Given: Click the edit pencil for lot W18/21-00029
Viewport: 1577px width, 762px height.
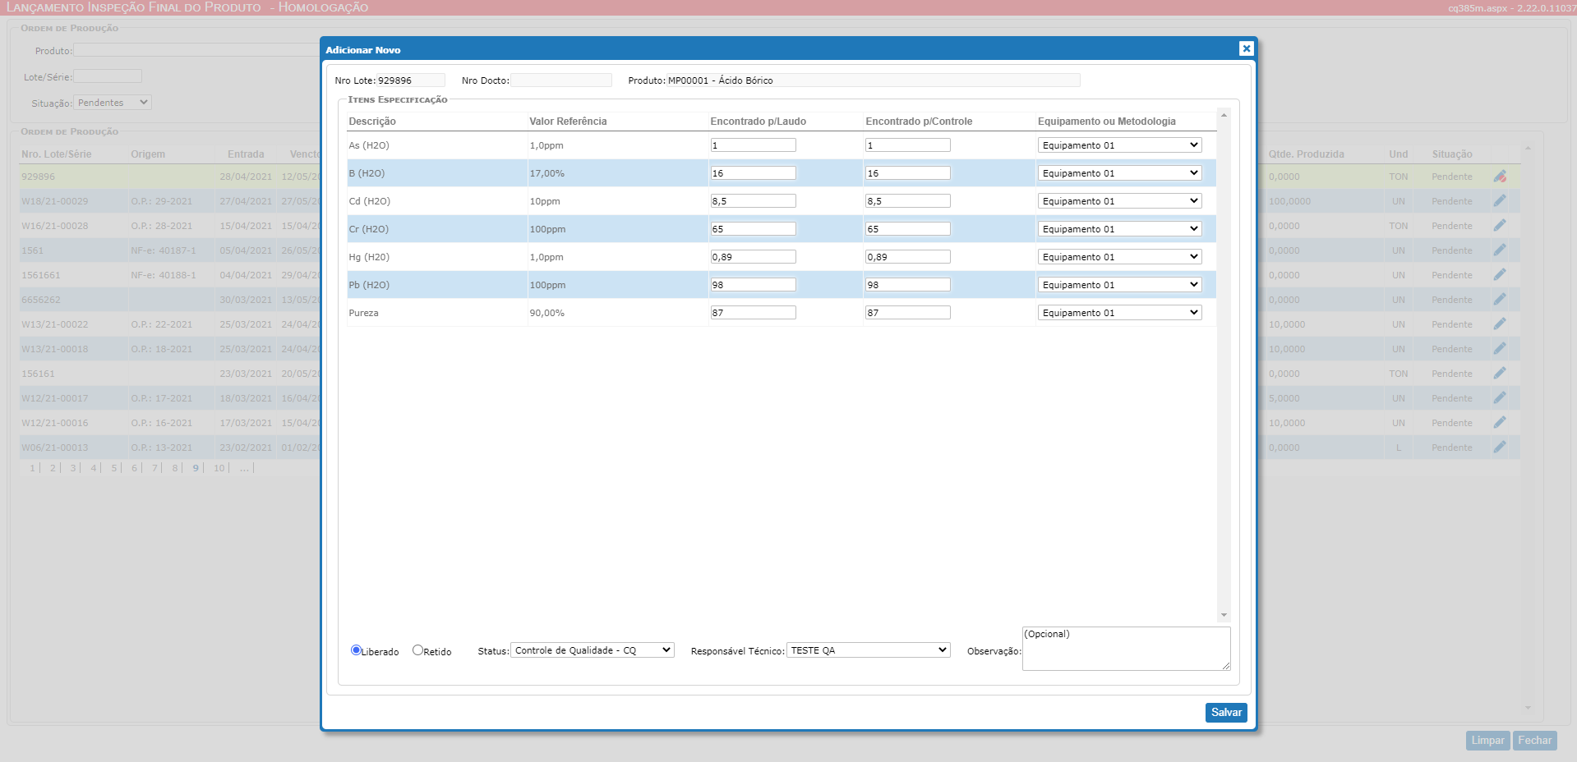Looking at the screenshot, I should pos(1500,201).
